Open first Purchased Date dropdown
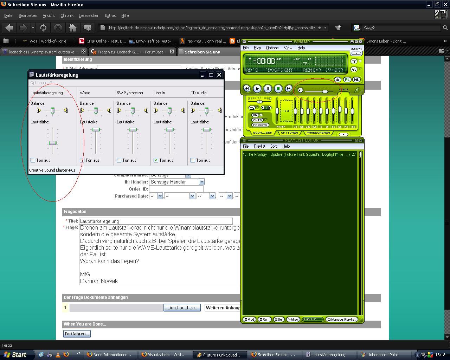 click(160, 196)
